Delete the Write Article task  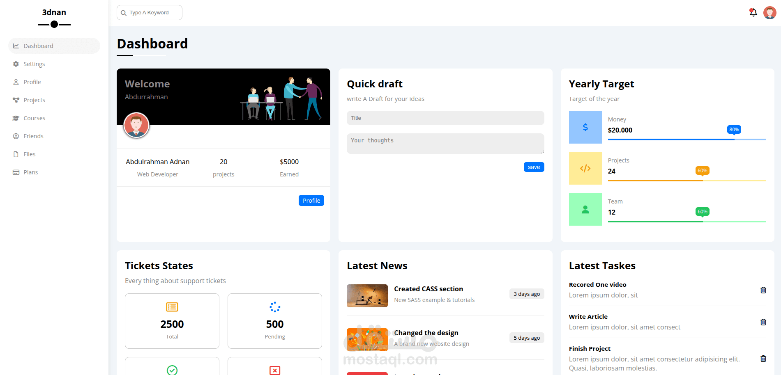763,322
